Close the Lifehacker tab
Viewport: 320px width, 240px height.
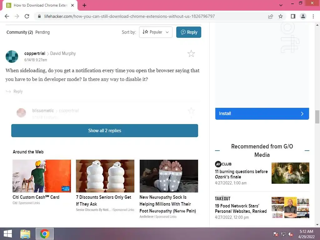pos(72,5)
